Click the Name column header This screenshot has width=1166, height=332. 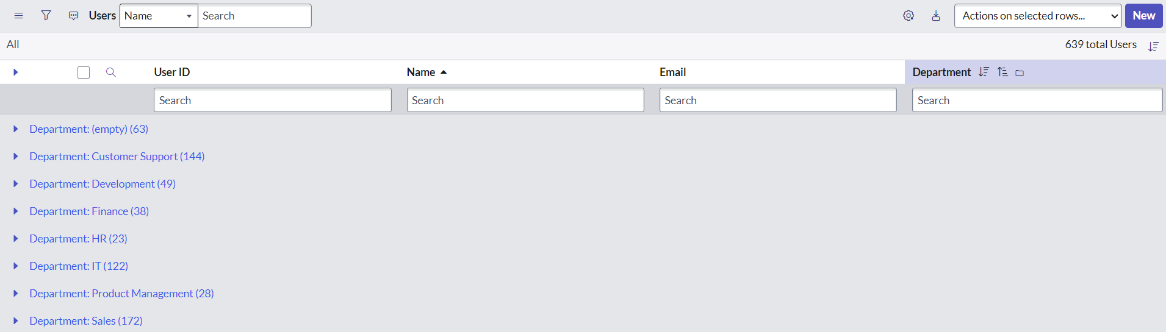[x=421, y=72]
